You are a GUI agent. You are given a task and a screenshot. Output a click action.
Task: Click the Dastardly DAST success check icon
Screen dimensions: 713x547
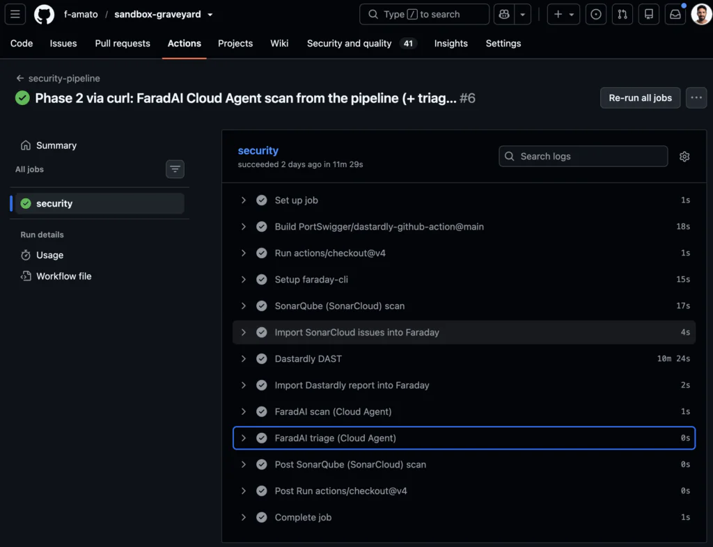(262, 359)
